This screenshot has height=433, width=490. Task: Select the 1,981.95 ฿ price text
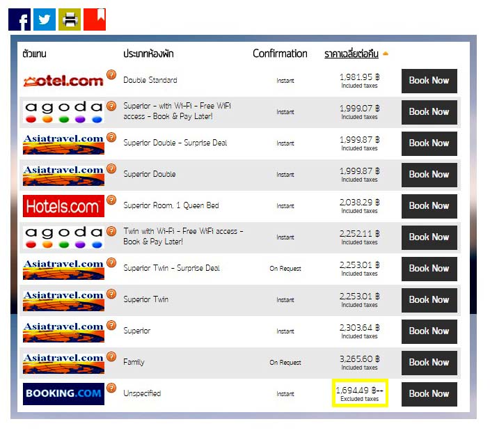coord(359,77)
